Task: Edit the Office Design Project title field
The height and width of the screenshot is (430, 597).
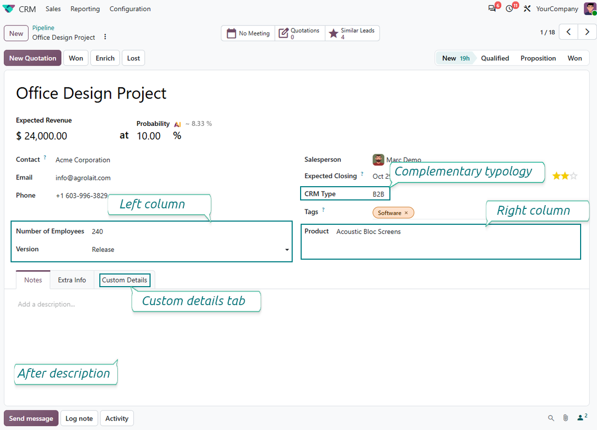Action: tap(91, 94)
